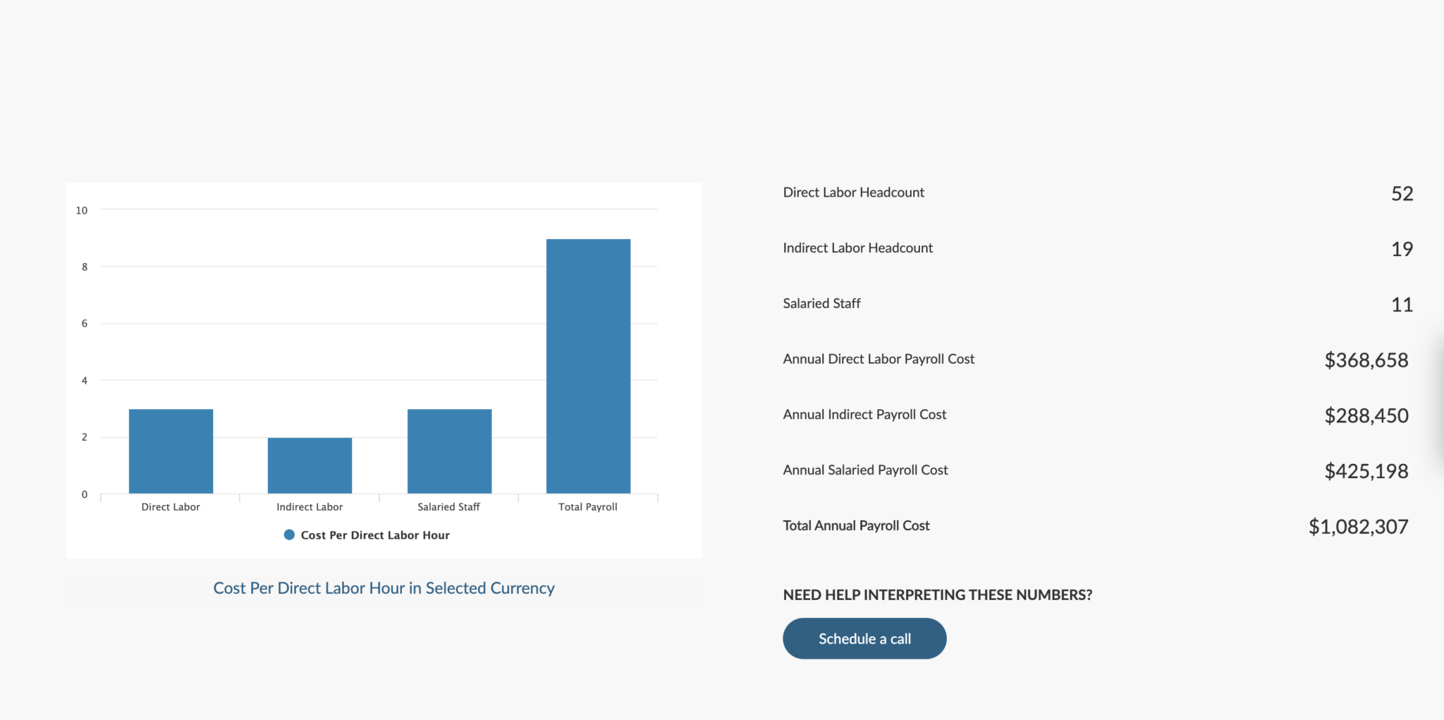Click the Direct Labor axis label

(170, 506)
